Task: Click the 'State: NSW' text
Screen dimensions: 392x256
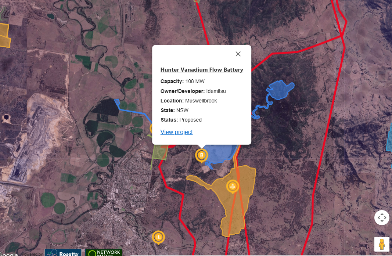Action: (x=175, y=110)
